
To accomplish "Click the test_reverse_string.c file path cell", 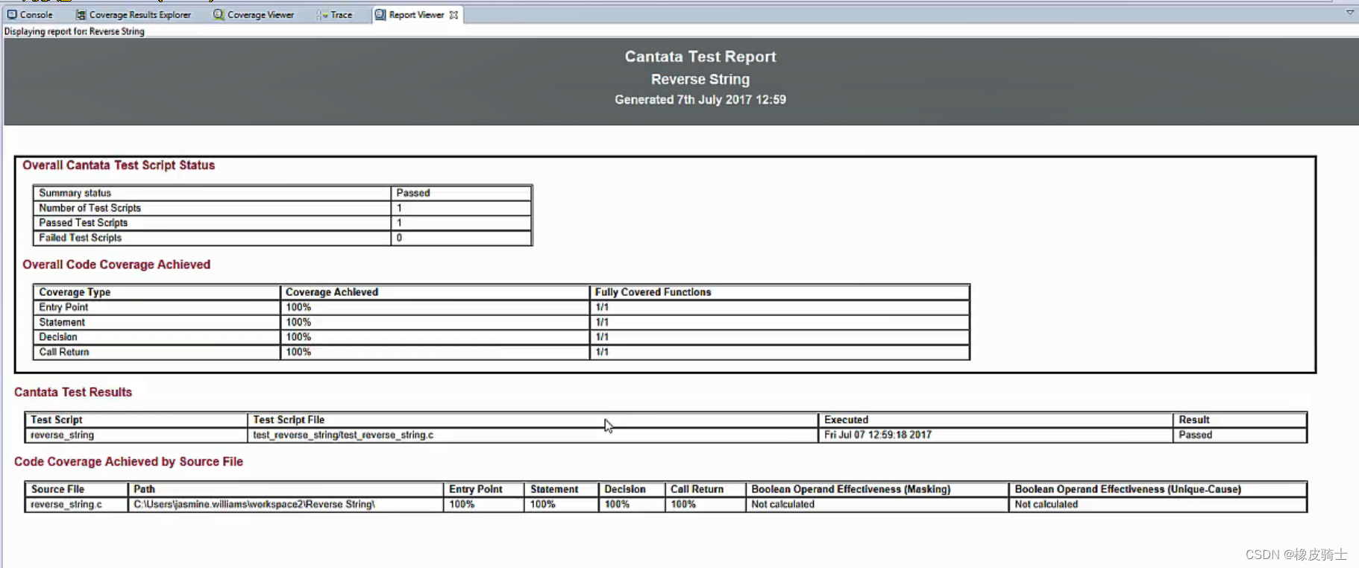I will tap(533, 435).
